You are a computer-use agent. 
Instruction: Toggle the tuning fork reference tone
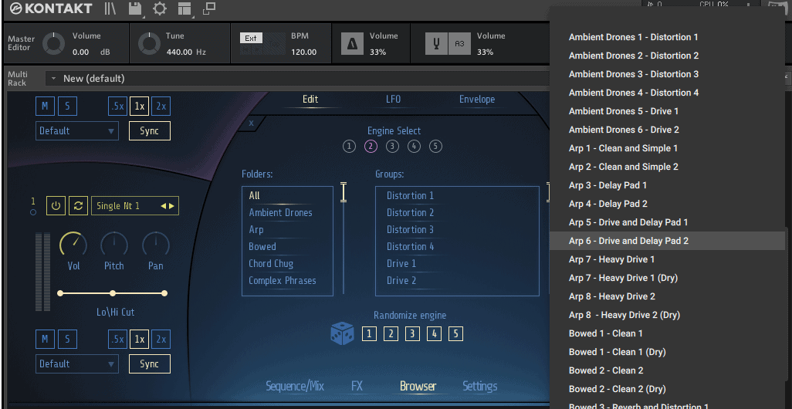click(436, 43)
